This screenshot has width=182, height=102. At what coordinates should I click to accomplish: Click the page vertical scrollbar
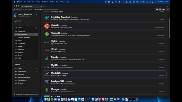(169, 28)
